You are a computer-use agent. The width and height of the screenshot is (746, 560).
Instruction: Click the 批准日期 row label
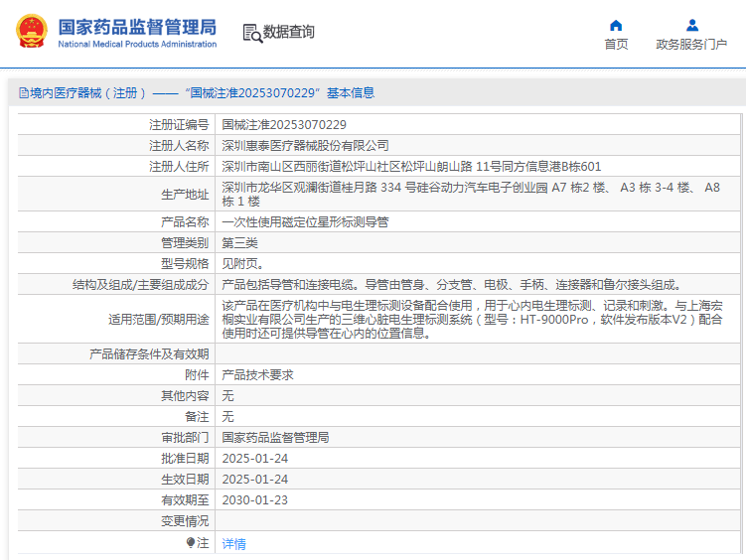[x=185, y=459]
